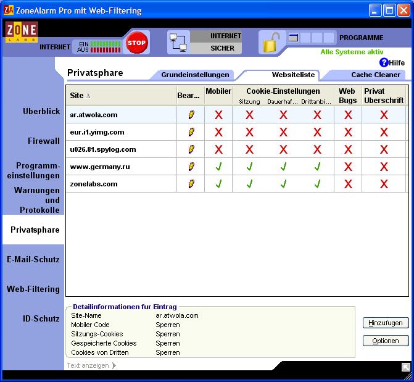Click the active program icon beside PROGRAMME
Screen dimensions: 414x382
point(293,38)
